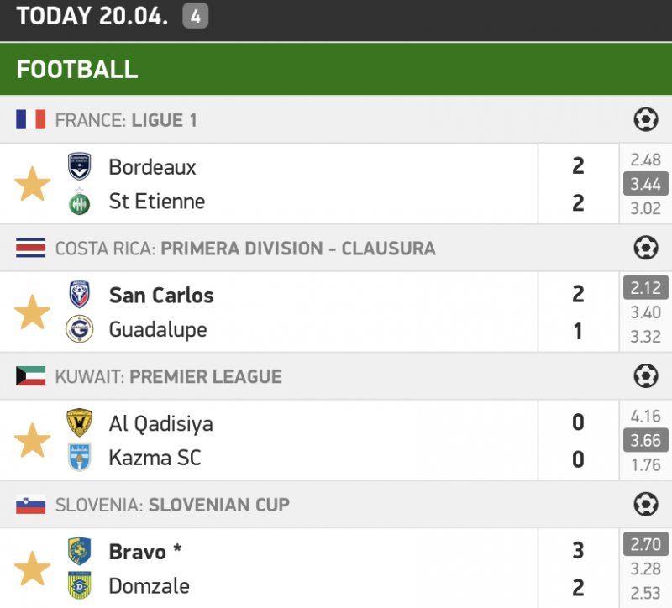Click the St Etienne club crest
Screen dimensions: 672x608
pos(80,202)
